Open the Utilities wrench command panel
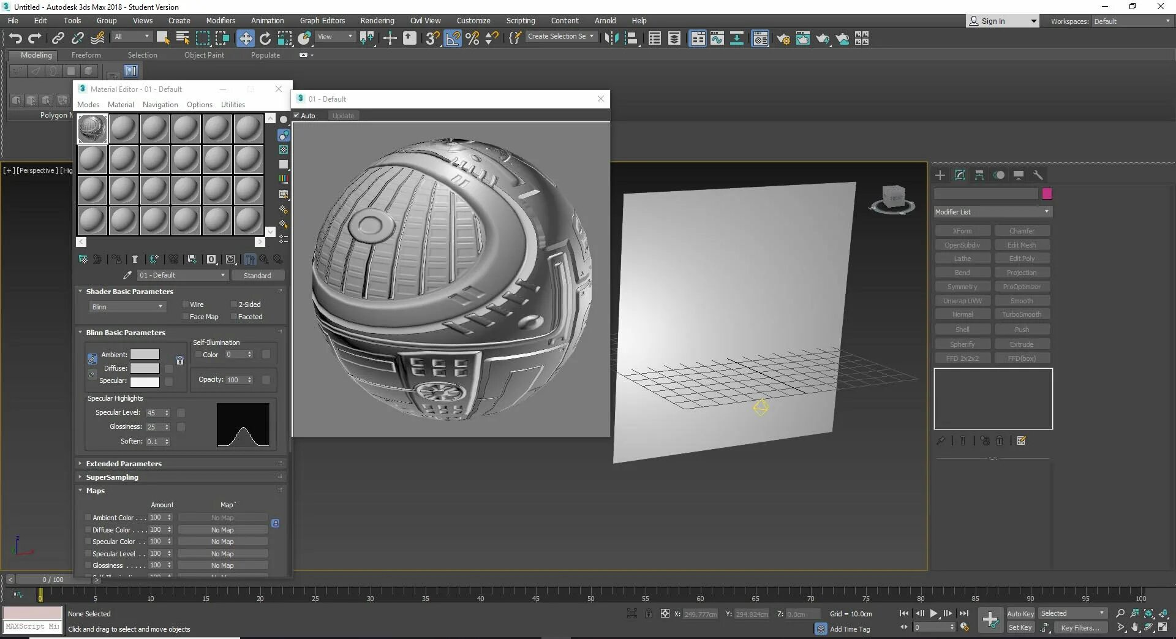 [x=1038, y=175]
